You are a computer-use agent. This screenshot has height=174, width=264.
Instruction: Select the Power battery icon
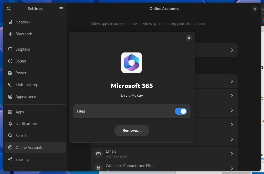pyautogui.click(x=10, y=73)
